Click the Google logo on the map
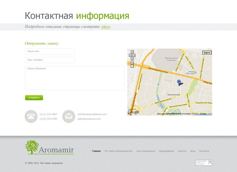Screen dimensions: 237x172 (x=133, y=112)
